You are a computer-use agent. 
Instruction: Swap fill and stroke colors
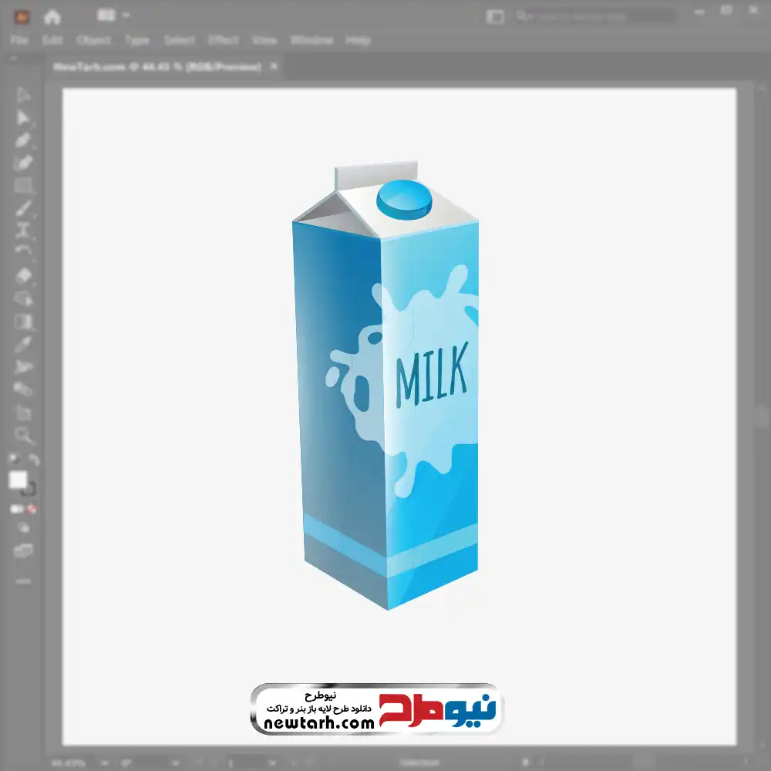tap(34, 460)
